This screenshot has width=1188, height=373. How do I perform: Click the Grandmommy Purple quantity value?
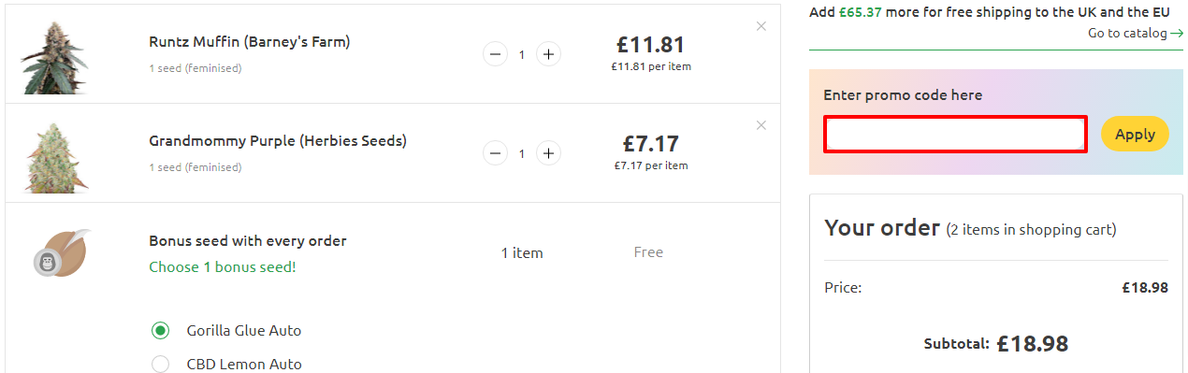coord(522,153)
